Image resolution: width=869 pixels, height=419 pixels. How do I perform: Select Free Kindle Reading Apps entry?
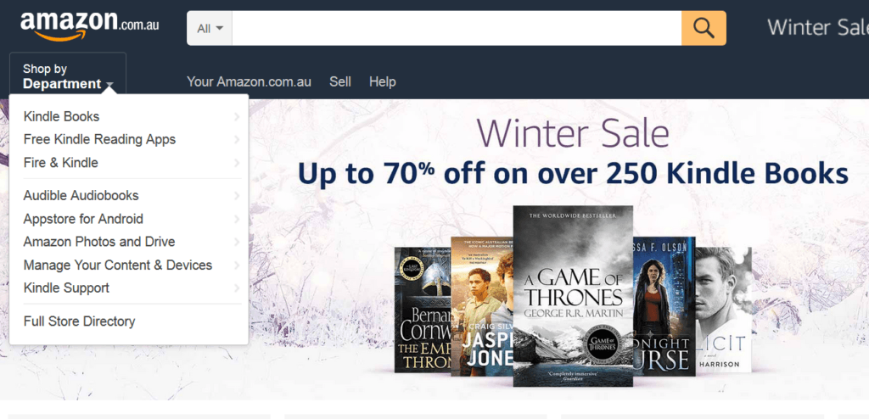point(100,140)
